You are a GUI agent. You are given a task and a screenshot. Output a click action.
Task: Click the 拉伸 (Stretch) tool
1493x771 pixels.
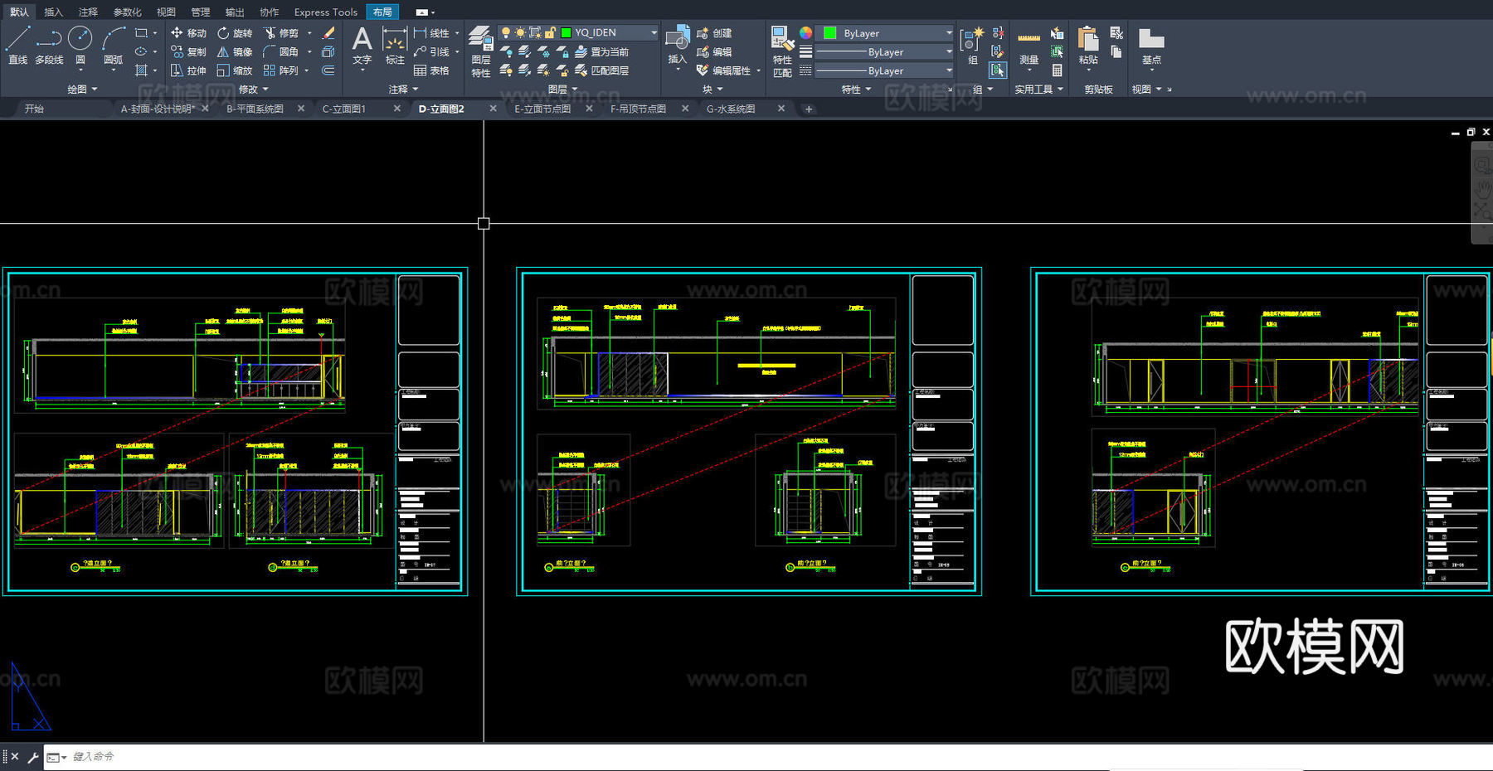point(188,70)
